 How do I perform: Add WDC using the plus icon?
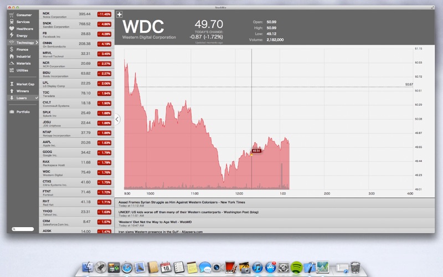(x=120, y=14)
